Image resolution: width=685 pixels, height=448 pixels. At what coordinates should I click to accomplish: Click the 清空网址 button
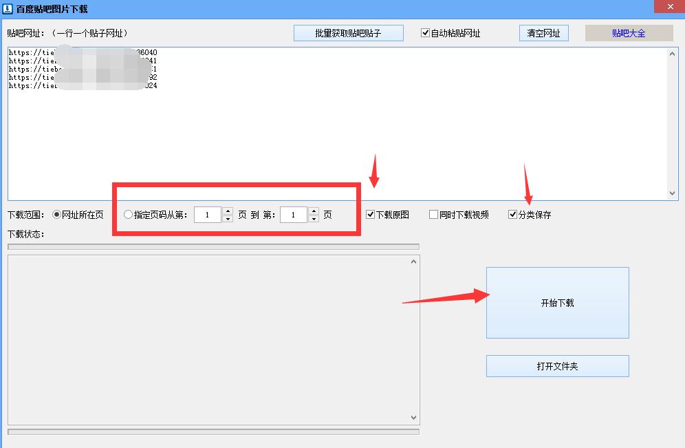click(543, 33)
